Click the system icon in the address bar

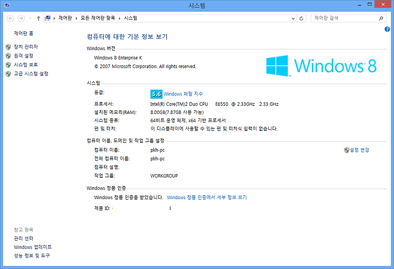tap(48, 18)
